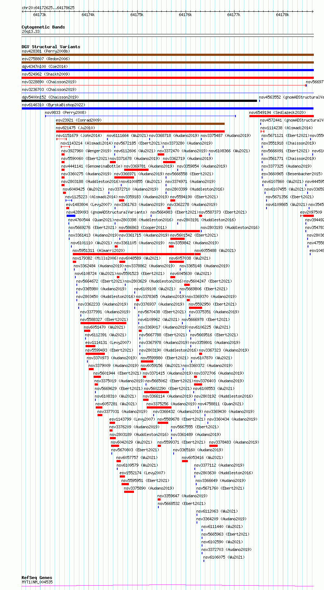
Task: Open variant nsv1125223 (Alsmadi2014)
Action: (91, 197)
